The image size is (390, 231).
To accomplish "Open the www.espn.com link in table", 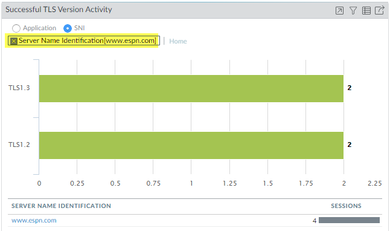I will pos(34,220).
